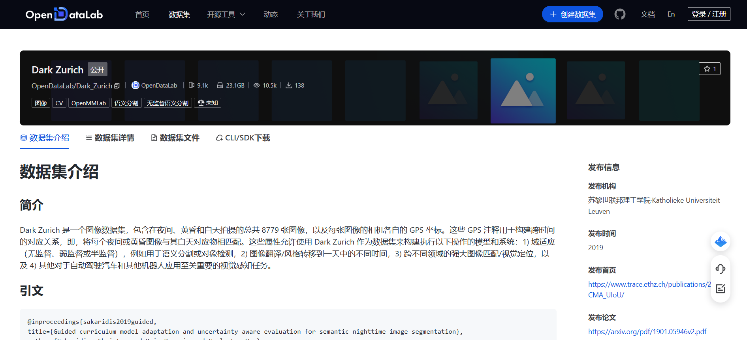The height and width of the screenshot is (340, 747).
Task: Click the blue bird floating icon
Action: click(721, 241)
